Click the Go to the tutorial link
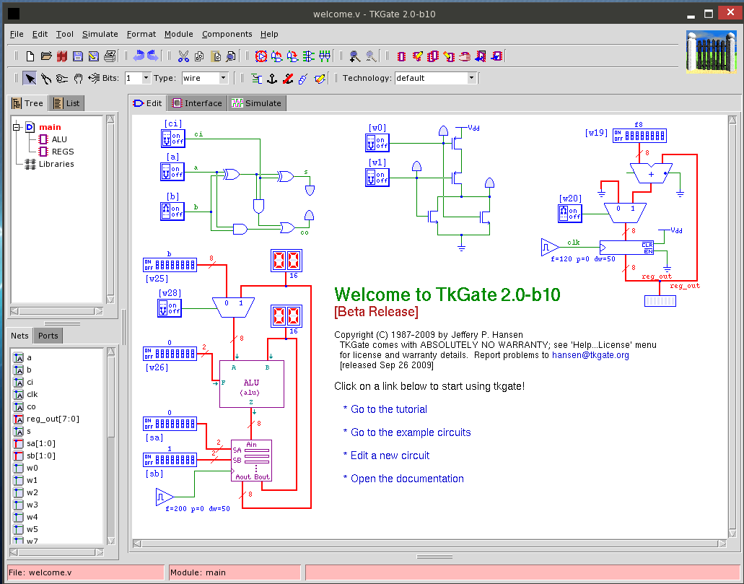The width and height of the screenshot is (744, 584). [389, 409]
